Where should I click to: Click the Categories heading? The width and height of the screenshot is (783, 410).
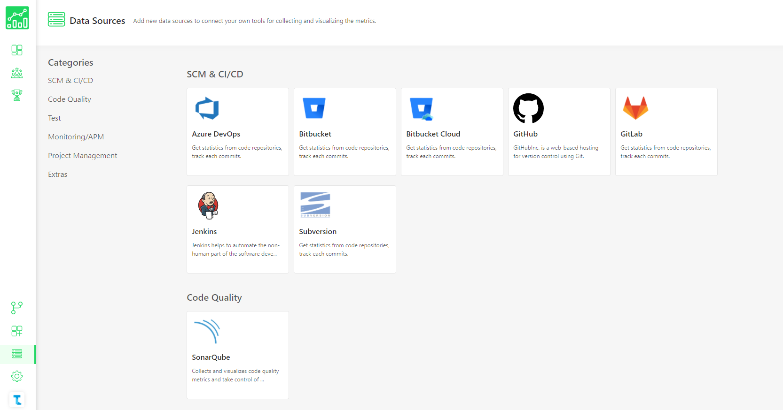[x=70, y=62]
